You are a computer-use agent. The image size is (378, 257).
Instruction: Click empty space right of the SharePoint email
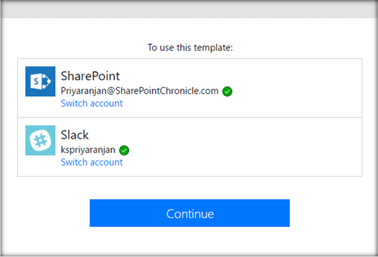pyautogui.click(x=295, y=91)
